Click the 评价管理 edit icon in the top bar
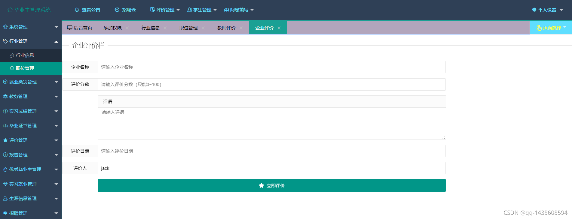This screenshot has width=572, height=219. coord(152,10)
